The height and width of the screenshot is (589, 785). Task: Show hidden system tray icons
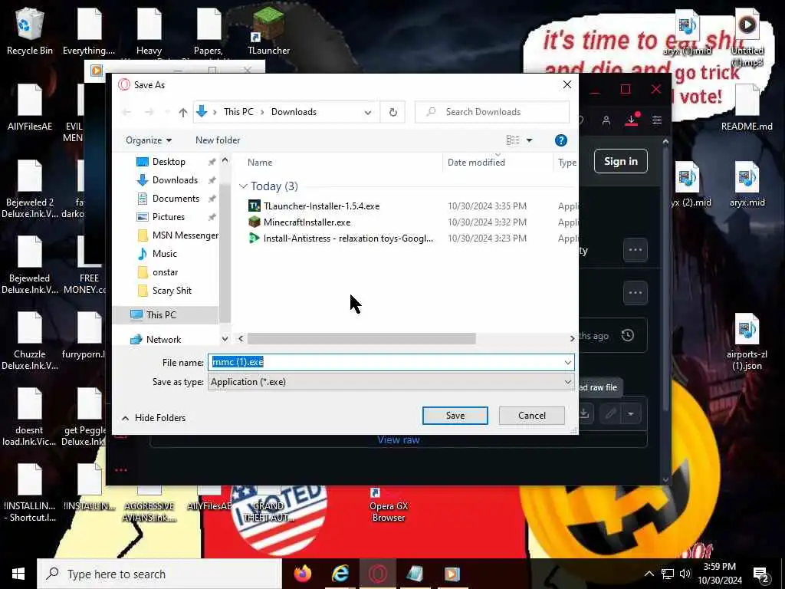coord(649,574)
